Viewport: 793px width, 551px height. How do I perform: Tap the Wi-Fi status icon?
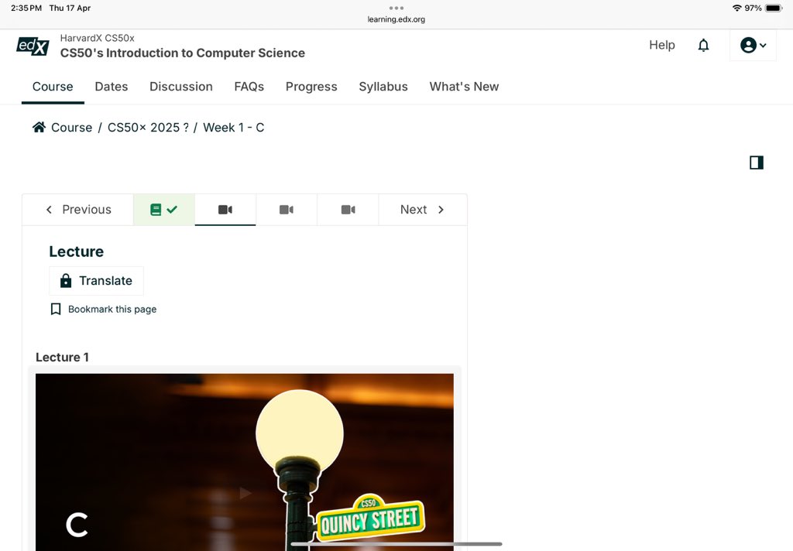coord(737,8)
